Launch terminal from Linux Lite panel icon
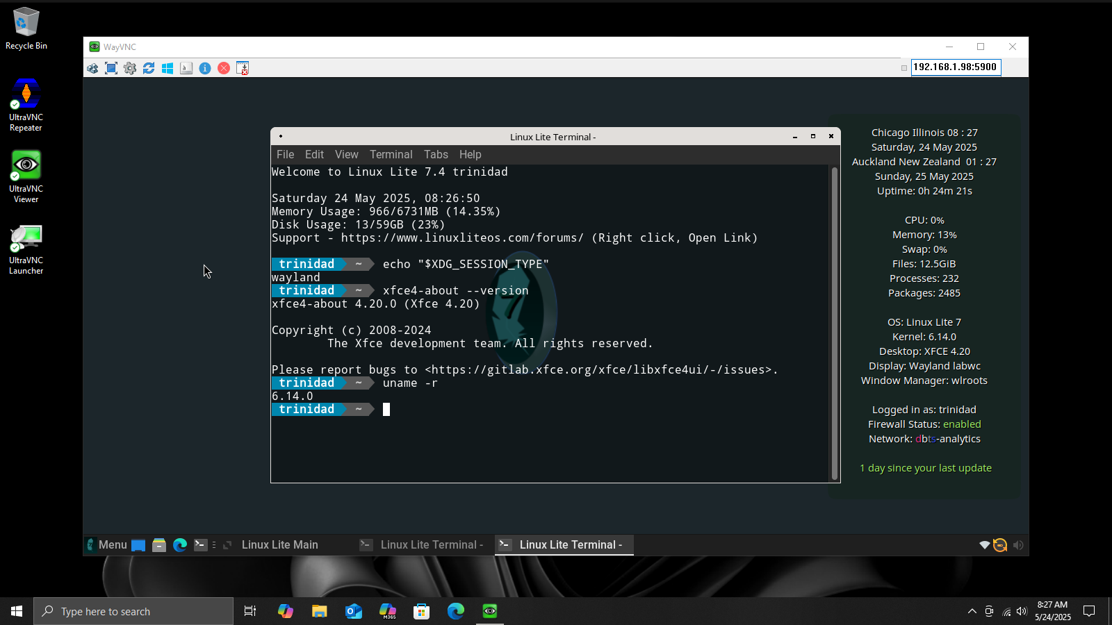Screen dimensions: 1112x625 click(x=201, y=545)
